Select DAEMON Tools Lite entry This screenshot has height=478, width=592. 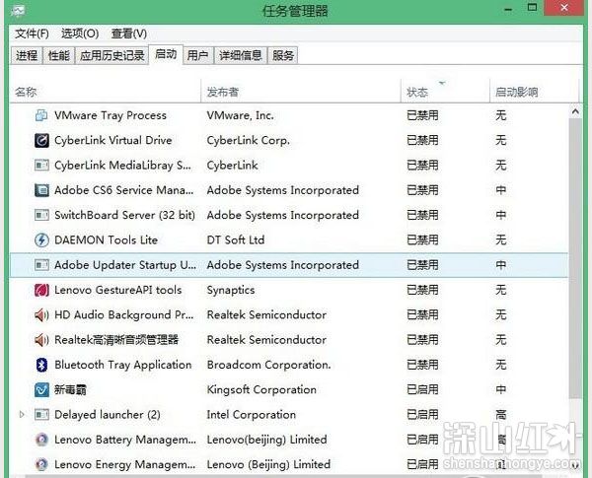[107, 239]
